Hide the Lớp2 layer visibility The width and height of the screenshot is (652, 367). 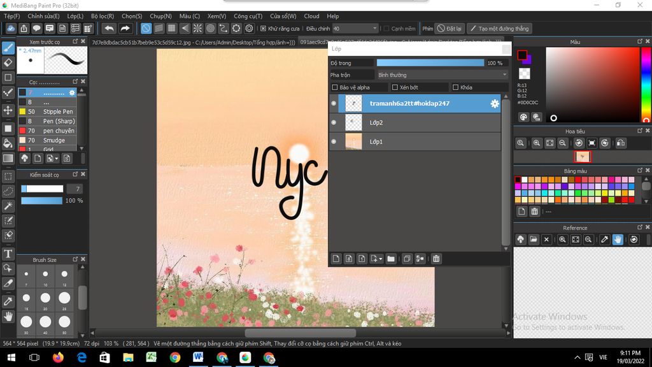click(334, 122)
